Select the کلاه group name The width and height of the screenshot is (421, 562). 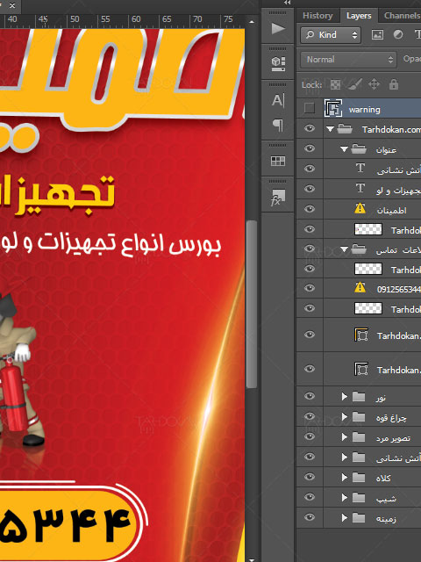(383, 478)
